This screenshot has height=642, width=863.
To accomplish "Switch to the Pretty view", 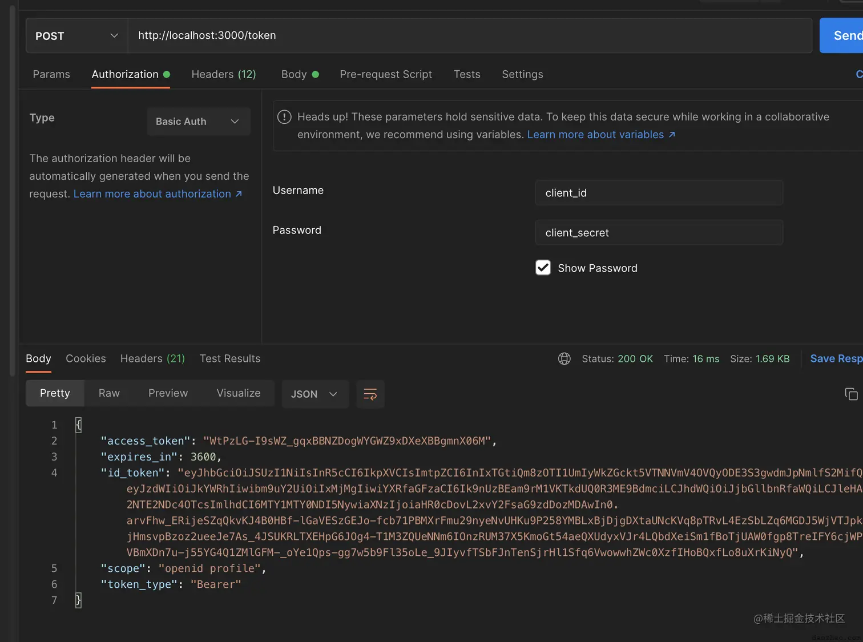I will click(55, 393).
